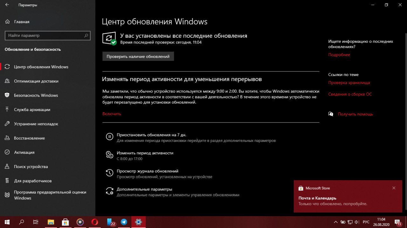
Task: Click the magnifier icon in the search box
Action: pyautogui.click(x=86, y=36)
